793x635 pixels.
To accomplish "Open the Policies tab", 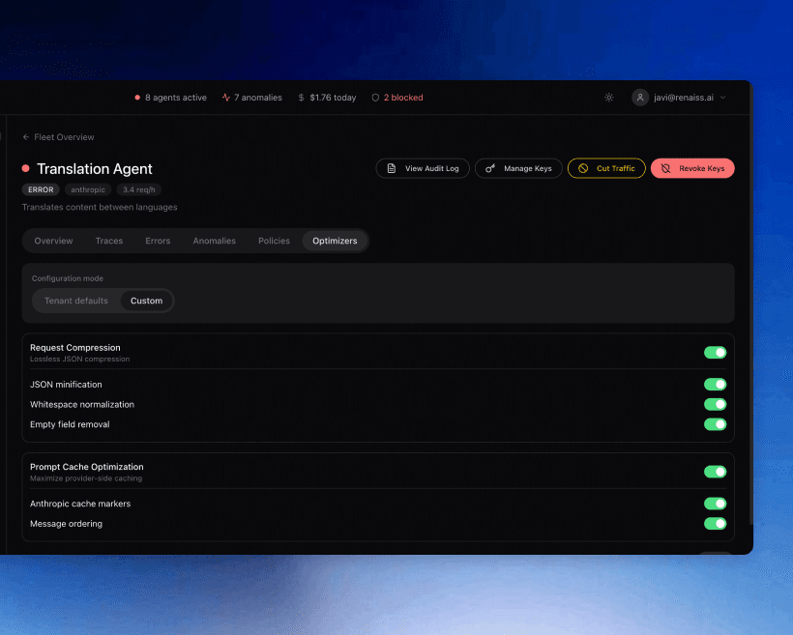I will point(274,241).
